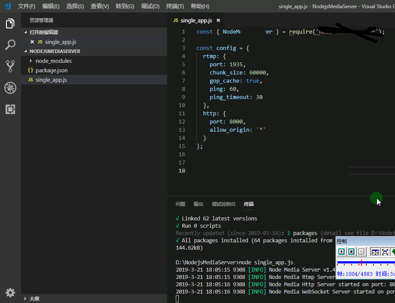This screenshot has height=303, width=395.
Task: Collapse the NODEJSMEDIASERVER folder section
Action: pyautogui.click(x=25, y=51)
